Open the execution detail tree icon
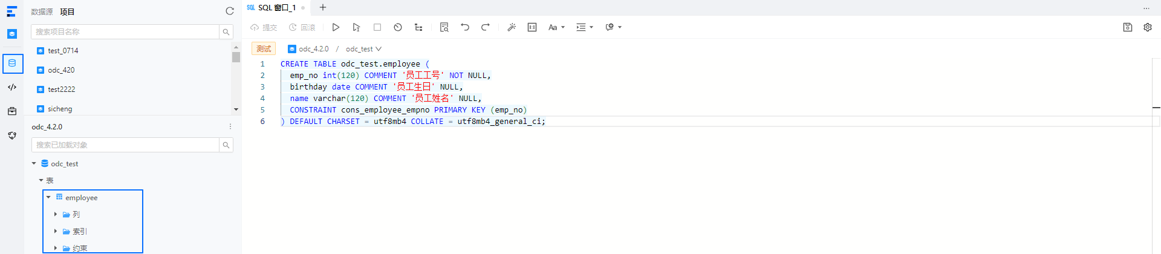 (x=418, y=27)
